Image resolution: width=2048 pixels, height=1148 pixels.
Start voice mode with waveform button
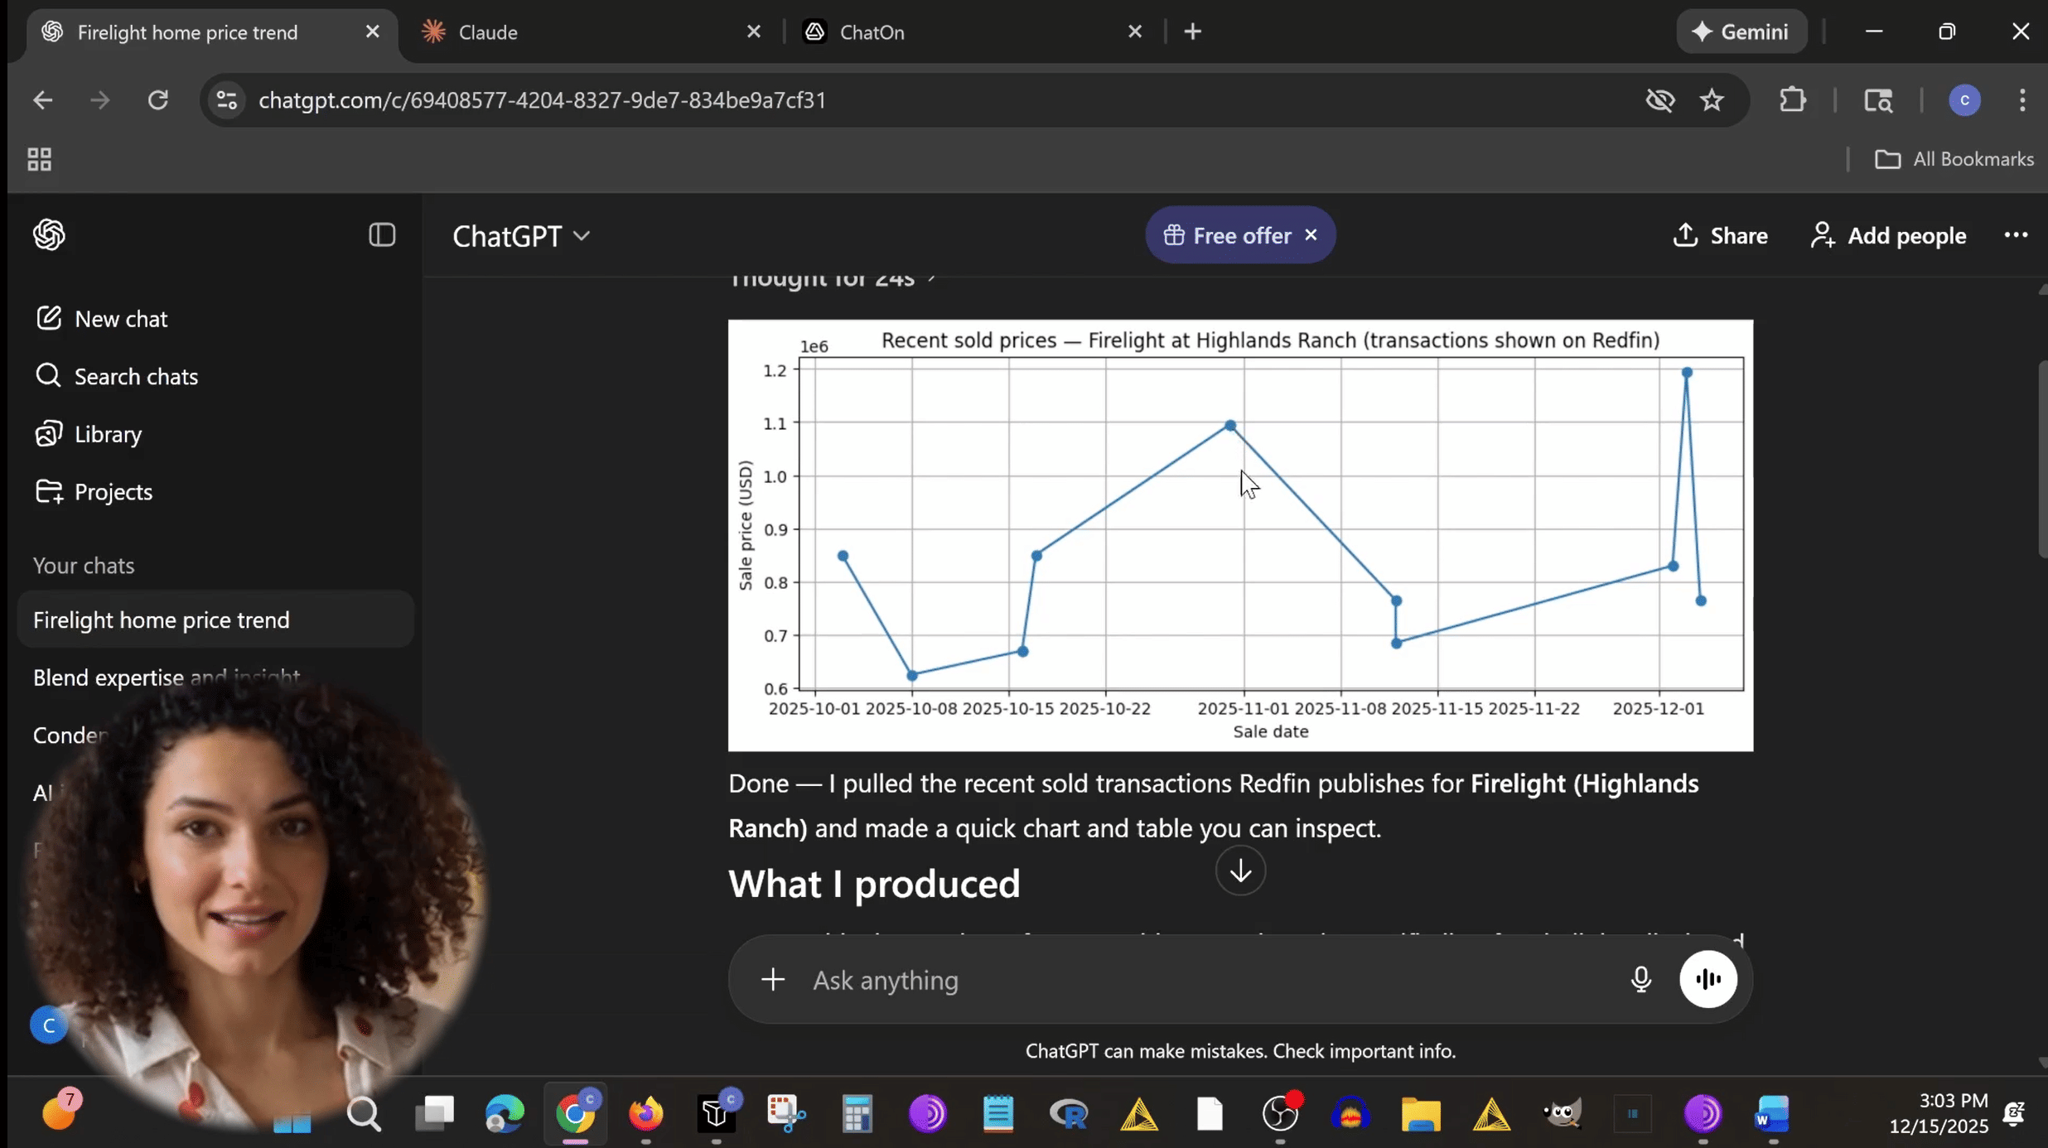1707,980
